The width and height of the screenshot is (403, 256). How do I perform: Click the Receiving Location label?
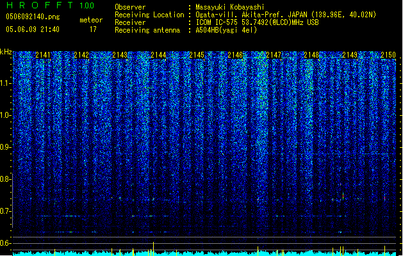[x=149, y=15]
